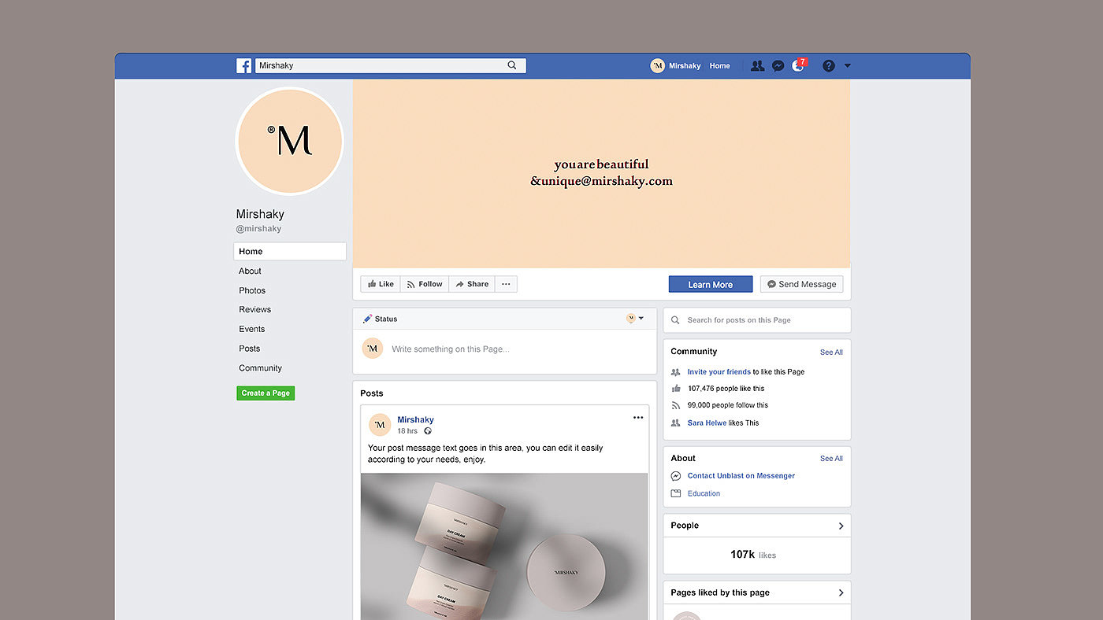1103x620 pixels.
Task: Click the Mirshaky avatar in the top bar
Action: 657,66
